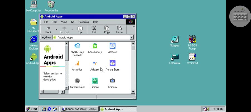
Task: Minimize the Android Apps window
Action: 125,17
